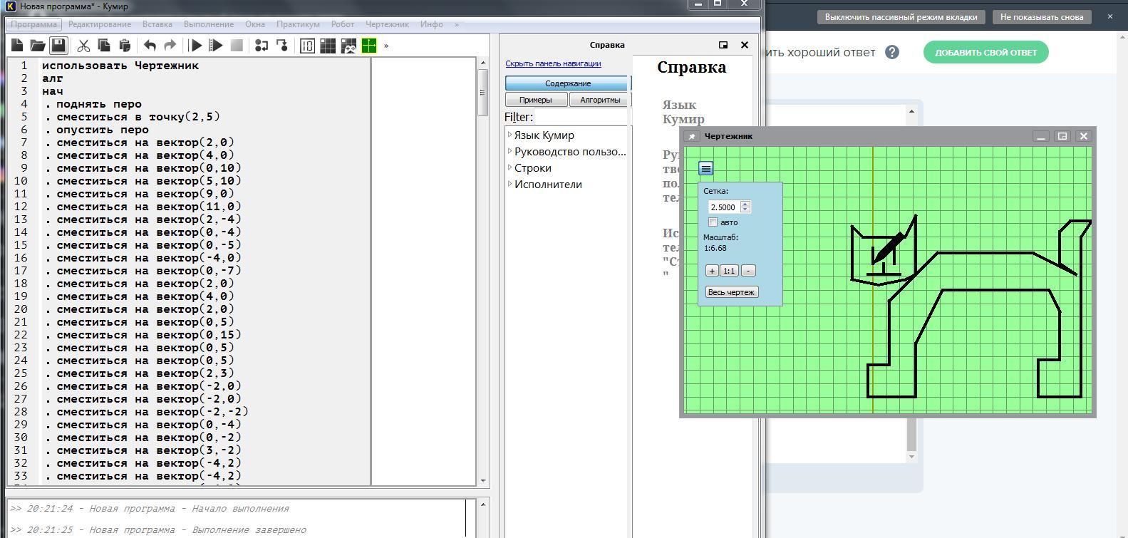Open the 'Выполнение' menu
Image resolution: width=1128 pixels, height=538 pixels.
pyautogui.click(x=209, y=24)
